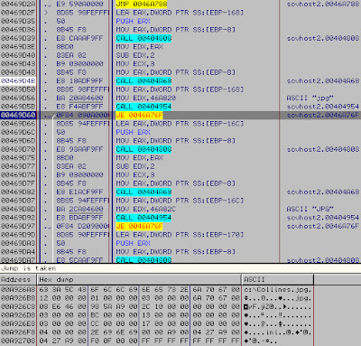The image size is (361, 346).
Task: Select CALL 00404808 at address 00469D39
Action: 143,38
